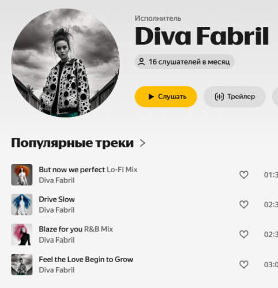The width and height of the screenshot is (278, 288).
Task: Open Diva Fabril link under Drive Slow
Action: [x=57, y=210]
